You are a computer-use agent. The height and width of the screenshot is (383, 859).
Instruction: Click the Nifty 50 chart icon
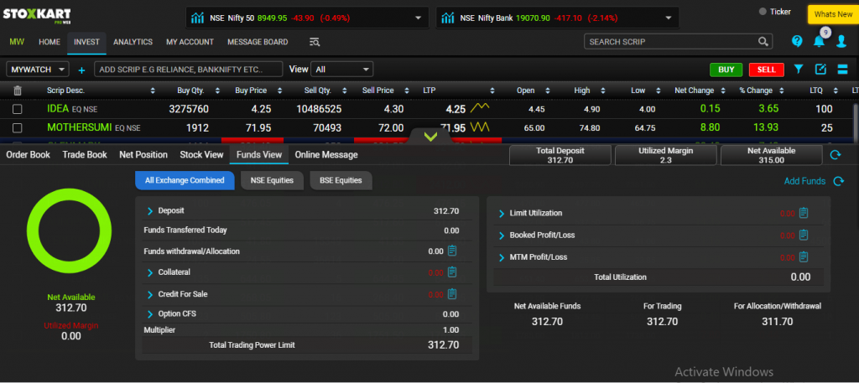(x=198, y=18)
